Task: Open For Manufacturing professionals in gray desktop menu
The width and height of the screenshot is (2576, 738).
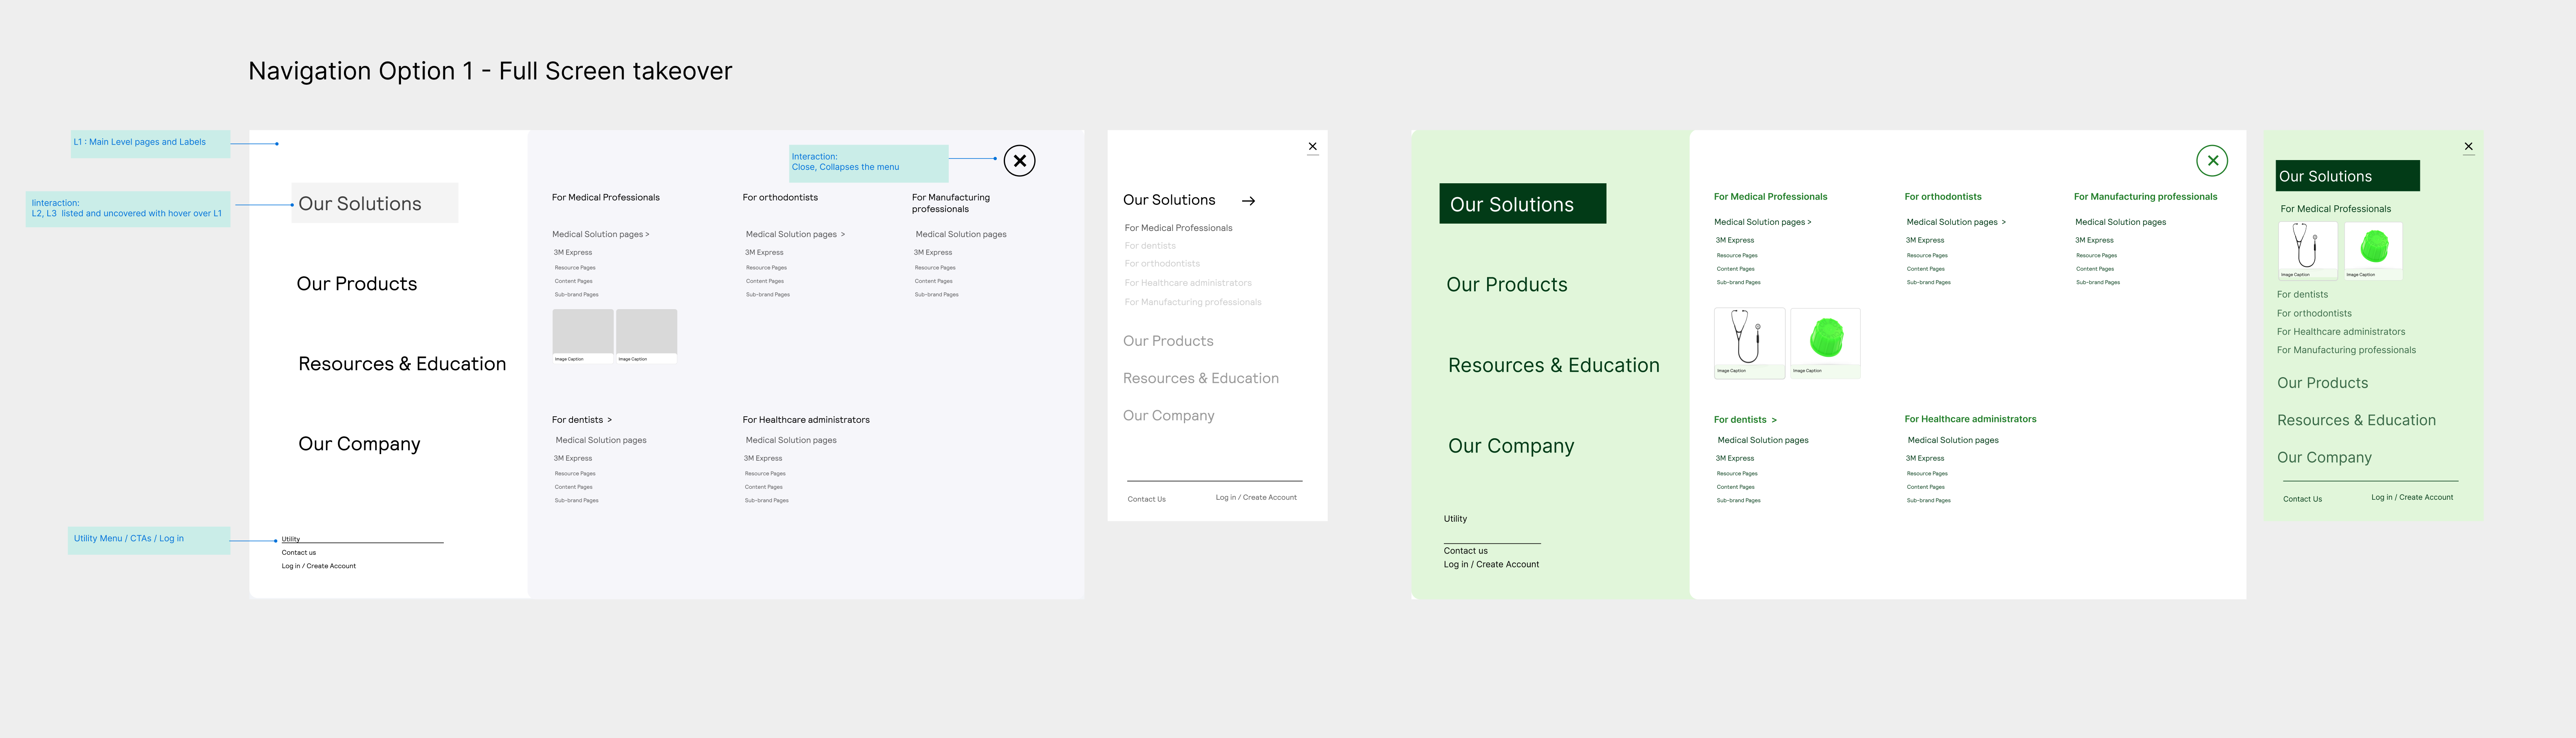Action: 951,203
